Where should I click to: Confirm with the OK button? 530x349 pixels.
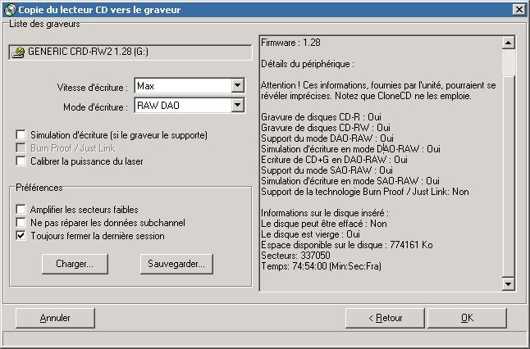[467, 318]
